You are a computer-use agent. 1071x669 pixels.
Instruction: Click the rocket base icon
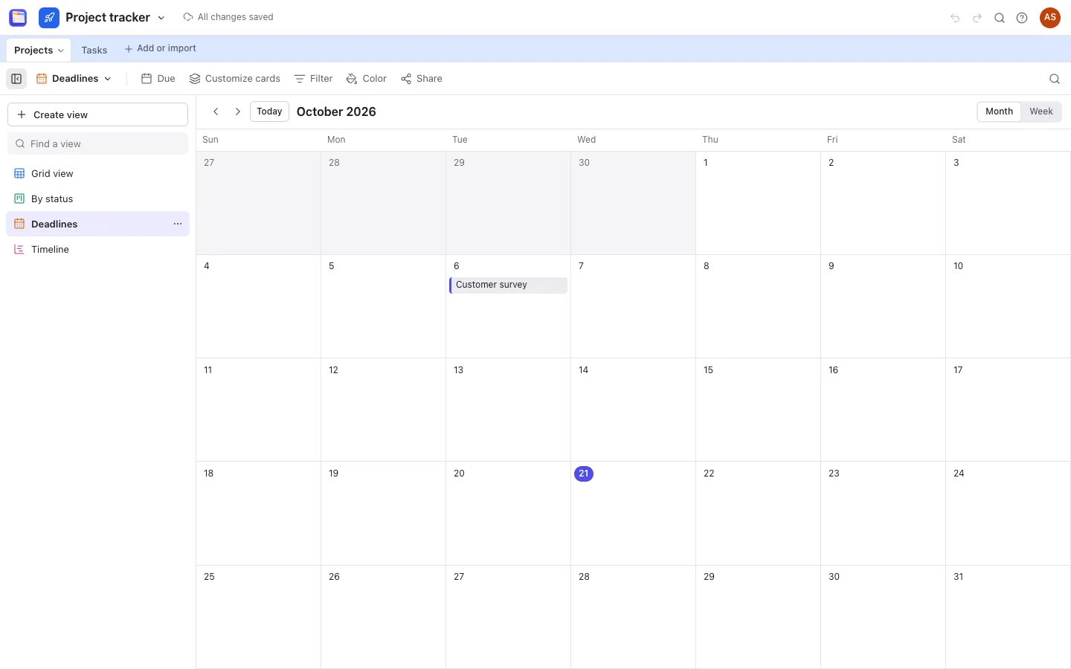click(x=49, y=17)
